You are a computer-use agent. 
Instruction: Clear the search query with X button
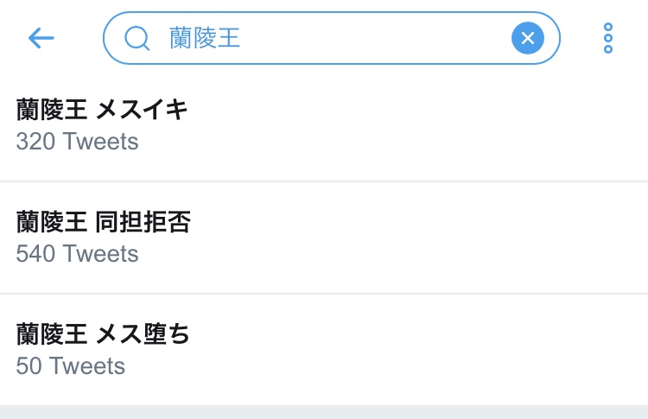coord(527,38)
